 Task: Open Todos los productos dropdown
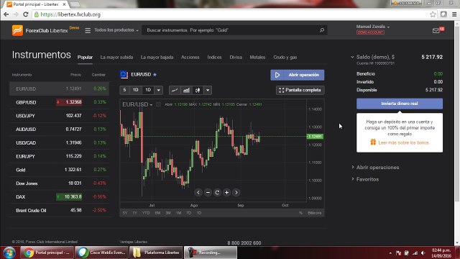coord(116,30)
